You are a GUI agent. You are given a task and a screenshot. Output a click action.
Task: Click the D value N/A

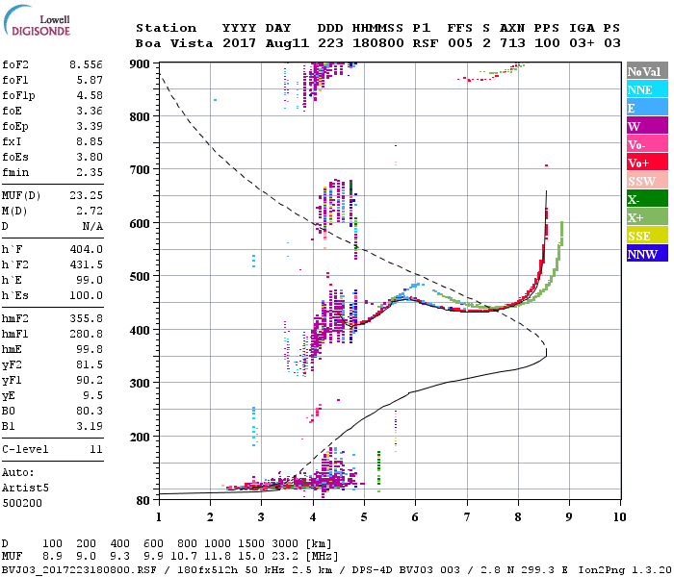click(92, 226)
